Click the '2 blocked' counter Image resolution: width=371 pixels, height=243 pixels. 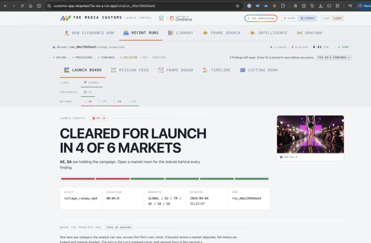[300, 47]
